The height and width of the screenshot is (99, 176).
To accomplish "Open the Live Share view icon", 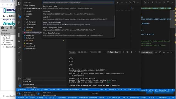I will pyautogui.click(x=19, y=60).
